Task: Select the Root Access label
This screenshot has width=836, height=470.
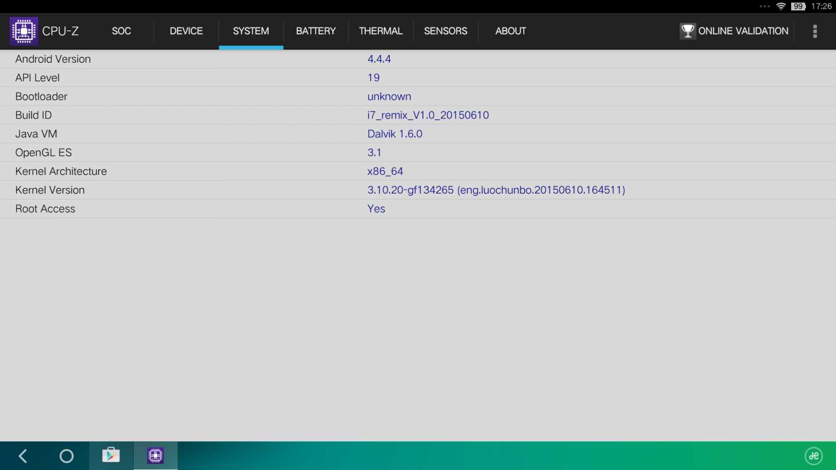Action: tap(45, 209)
